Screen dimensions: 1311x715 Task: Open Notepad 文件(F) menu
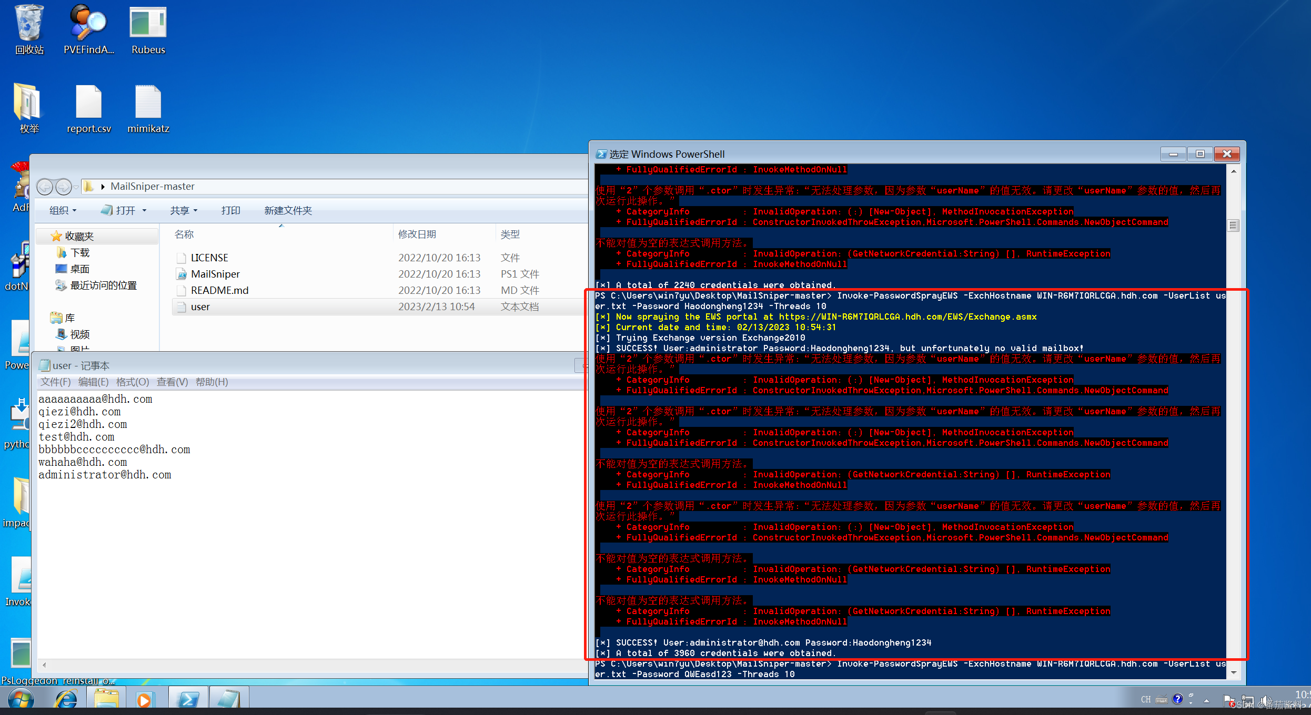[x=55, y=382]
